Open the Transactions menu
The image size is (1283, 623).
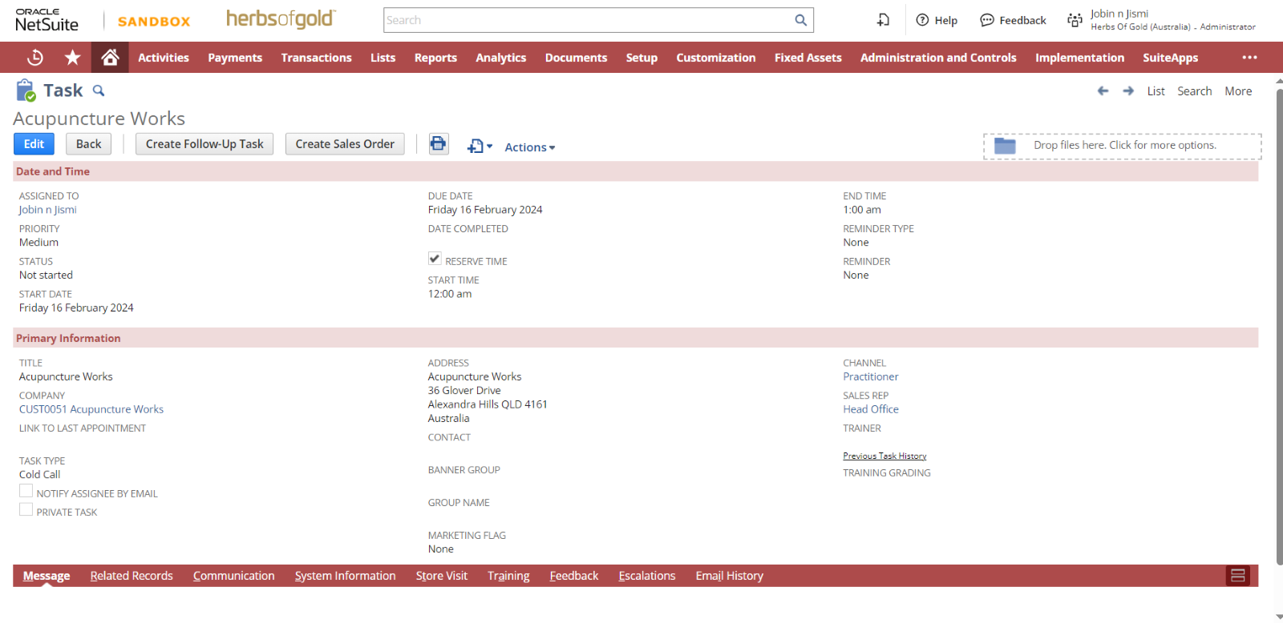pyautogui.click(x=316, y=58)
